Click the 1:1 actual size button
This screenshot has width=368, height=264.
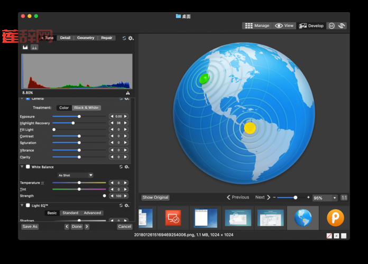coord(344,197)
